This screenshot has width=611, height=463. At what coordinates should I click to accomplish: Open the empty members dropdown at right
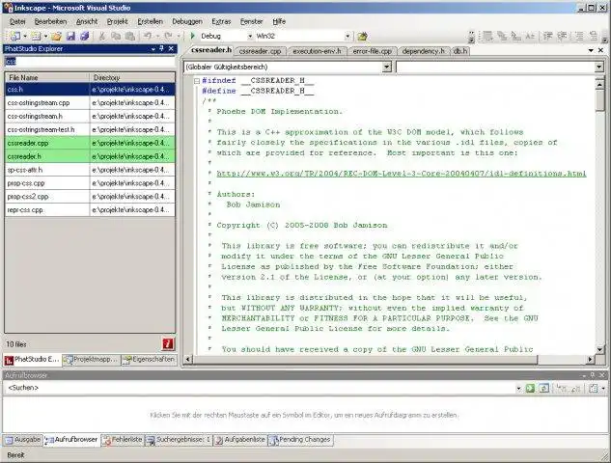599,67
